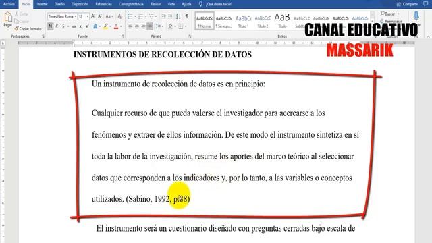Open the Ayuda tab
Viewport: 432px width, 243px height.
[186, 4]
